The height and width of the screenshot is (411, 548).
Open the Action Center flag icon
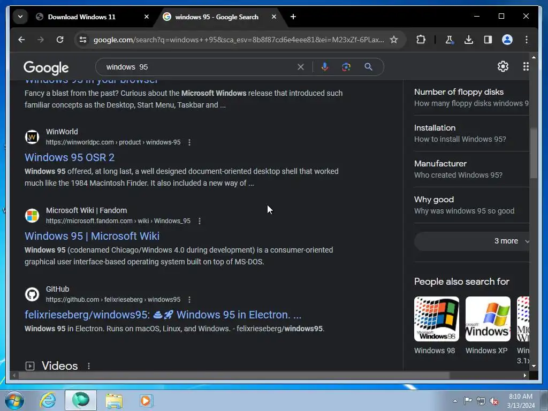click(468, 401)
